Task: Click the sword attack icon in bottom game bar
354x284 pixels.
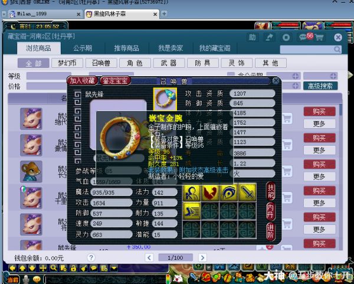Action: click(194, 277)
